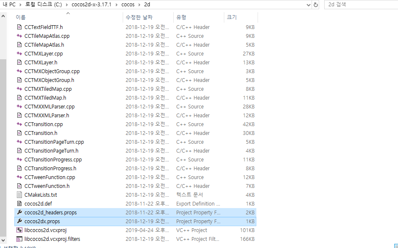Click the cocos2d_headers.props wrench icon
This screenshot has height=248, width=398.
pos(19,212)
